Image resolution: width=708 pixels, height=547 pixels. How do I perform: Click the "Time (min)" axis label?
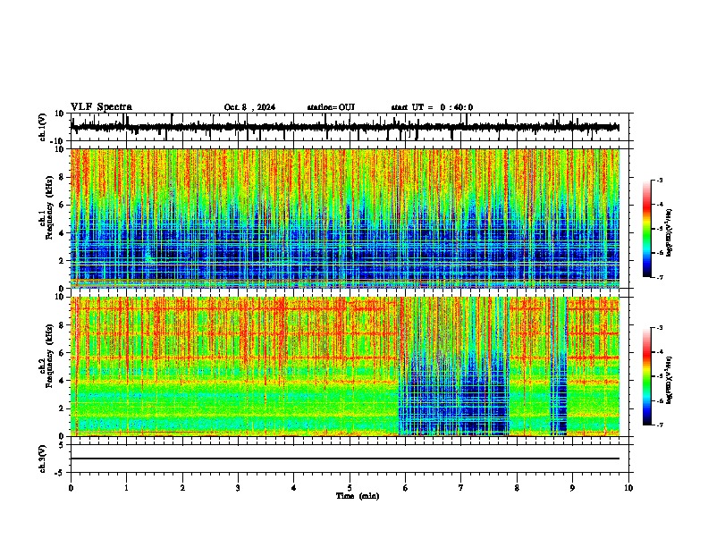coord(358,496)
